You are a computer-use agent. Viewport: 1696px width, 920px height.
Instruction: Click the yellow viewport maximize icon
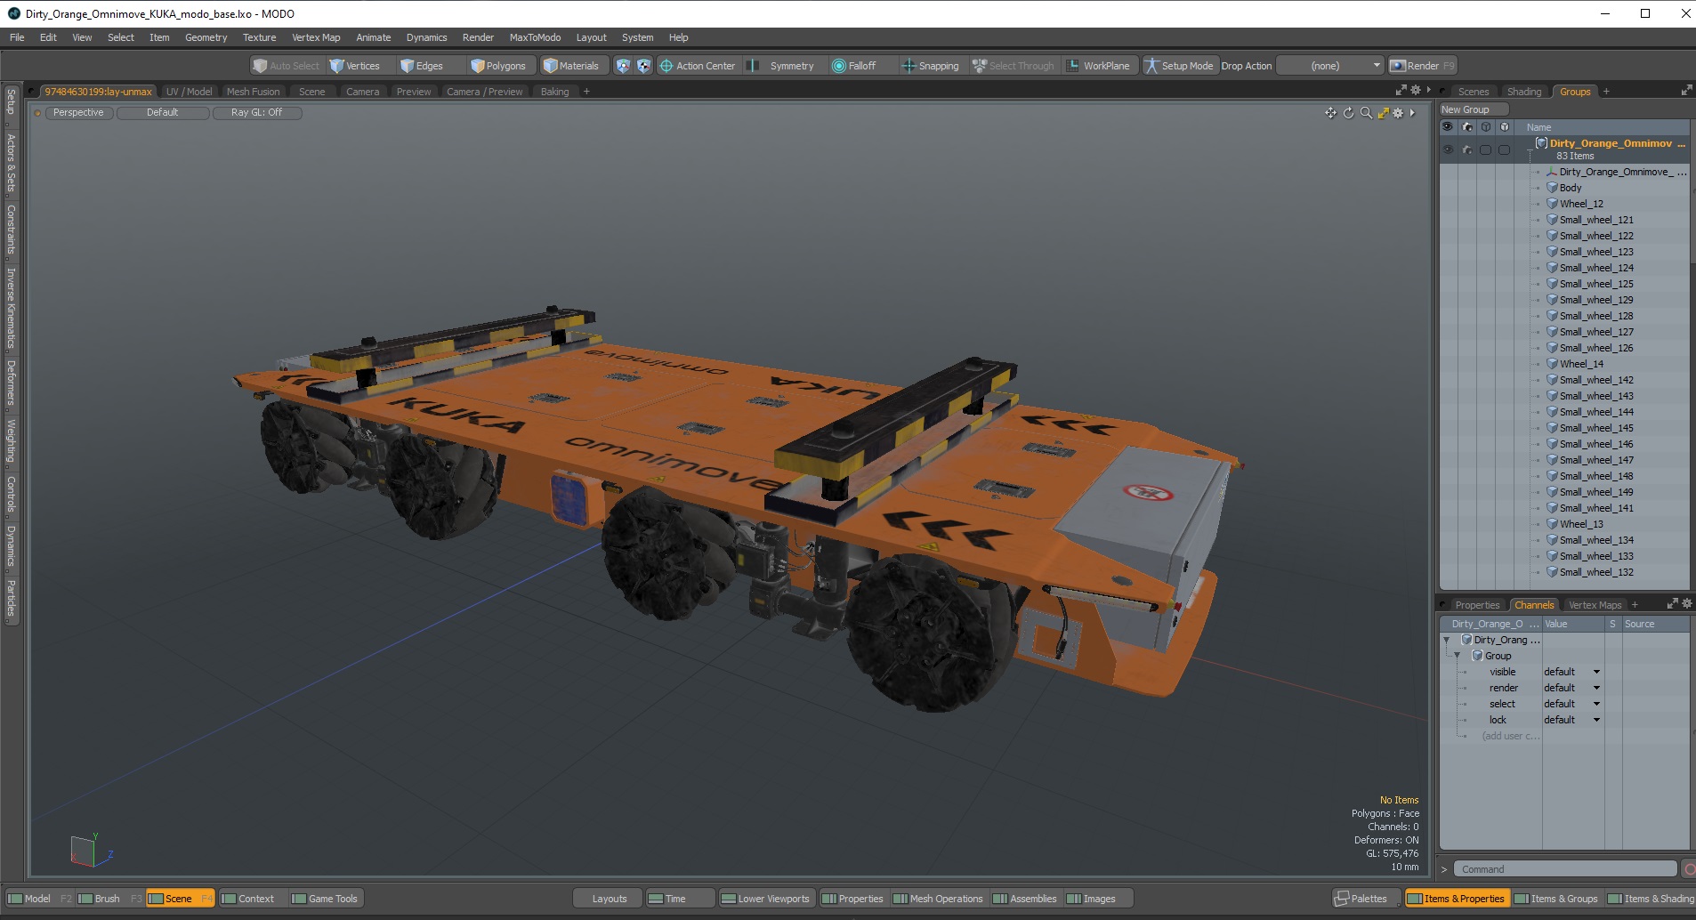tap(1383, 113)
